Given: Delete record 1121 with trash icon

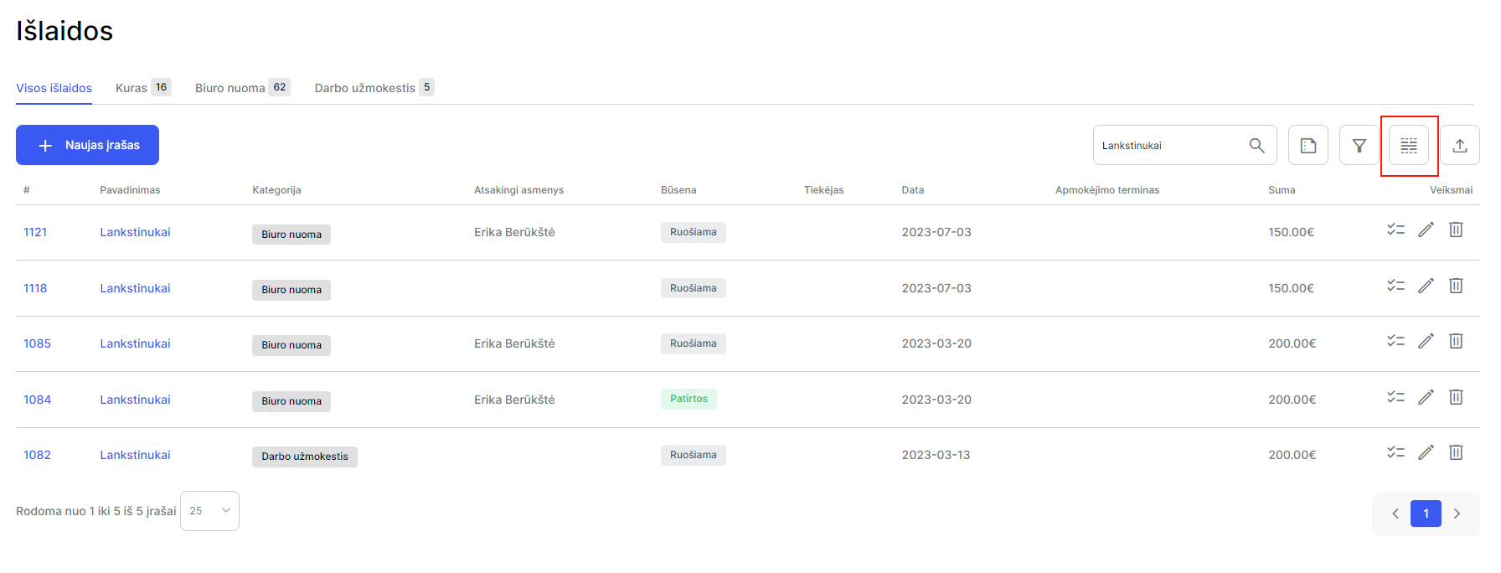Looking at the screenshot, I should click(x=1456, y=230).
